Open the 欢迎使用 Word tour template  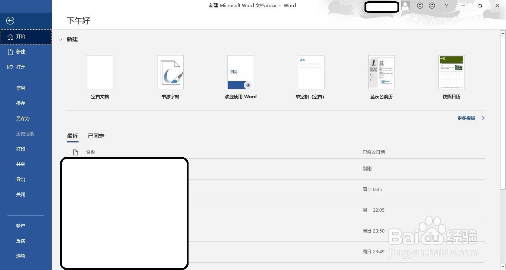(x=240, y=77)
